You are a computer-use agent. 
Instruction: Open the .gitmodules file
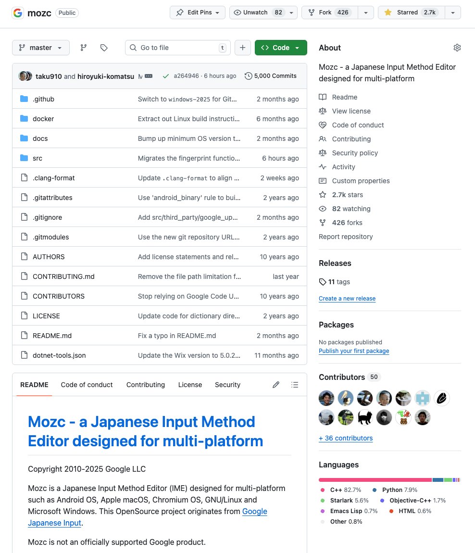pyautogui.click(x=51, y=238)
